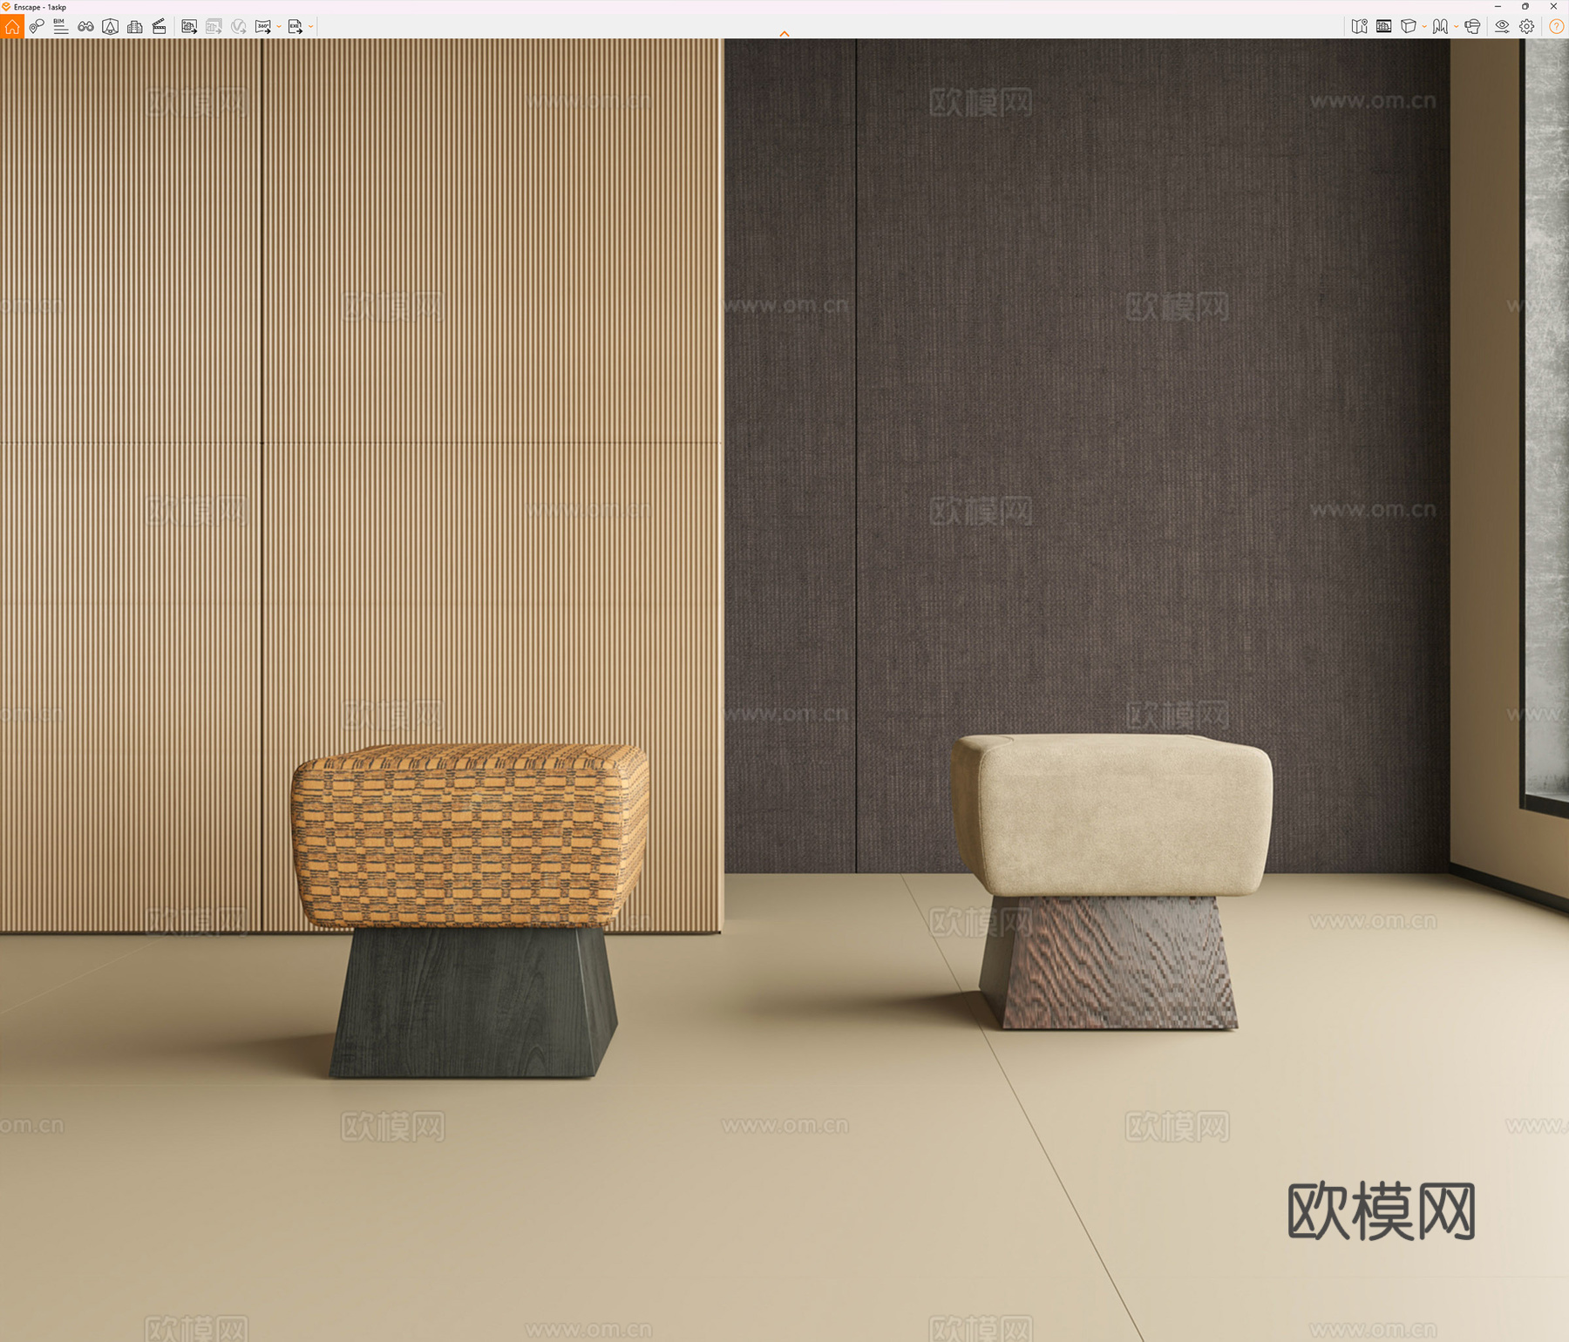
Task: Click the site context icon
Action: click(110, 26)
